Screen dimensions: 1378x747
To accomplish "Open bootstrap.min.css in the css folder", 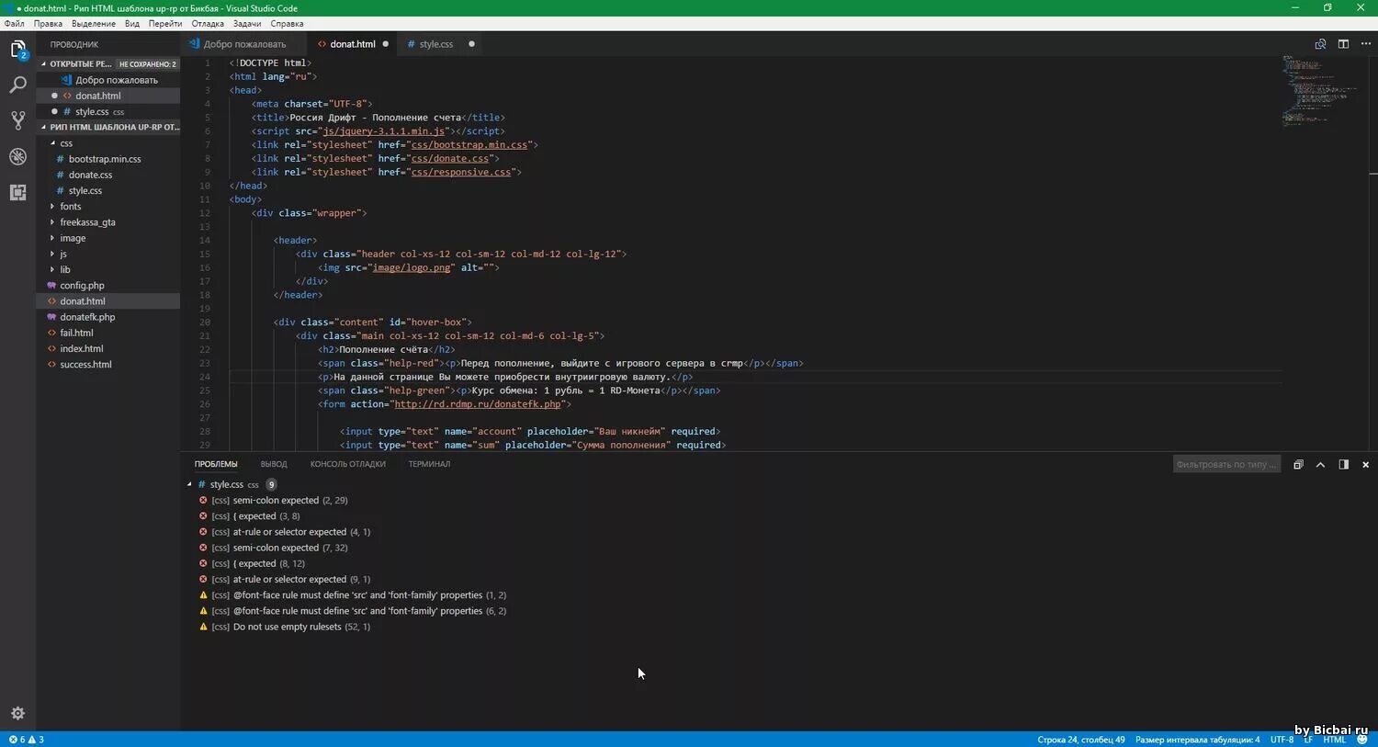I will (x=105, y=159).
